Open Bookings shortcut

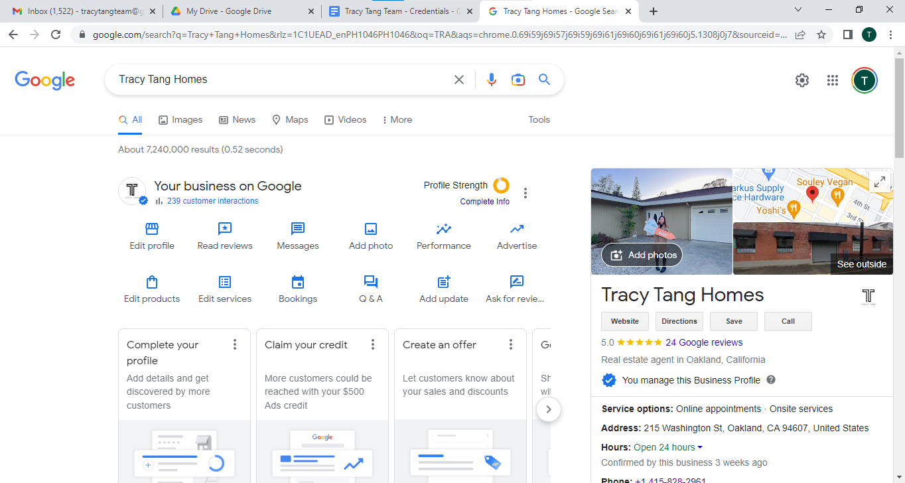tap(298, 290)
